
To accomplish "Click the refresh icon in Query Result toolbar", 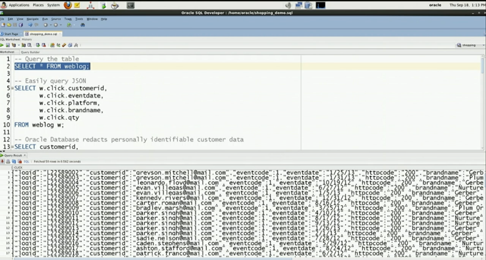I will click(14, 161).
